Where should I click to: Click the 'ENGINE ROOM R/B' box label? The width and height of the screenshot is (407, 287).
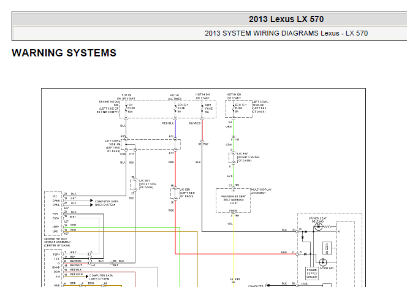tap(108, 107)
